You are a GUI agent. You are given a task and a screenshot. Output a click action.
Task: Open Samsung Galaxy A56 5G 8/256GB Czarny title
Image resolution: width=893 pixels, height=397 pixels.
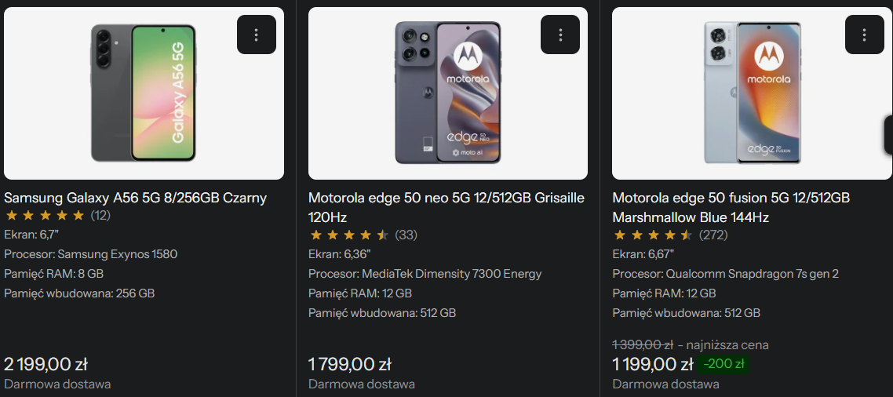pyautogui.click(x=135, y=198)
